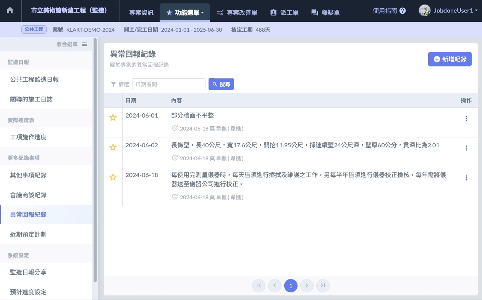This screenshot has width=482, height=300.
Task: Click the home icon in top bar
Action: pos(10,11)
